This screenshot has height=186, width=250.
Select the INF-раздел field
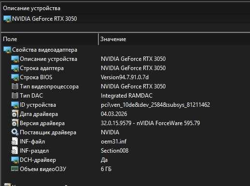click(34, 151)
